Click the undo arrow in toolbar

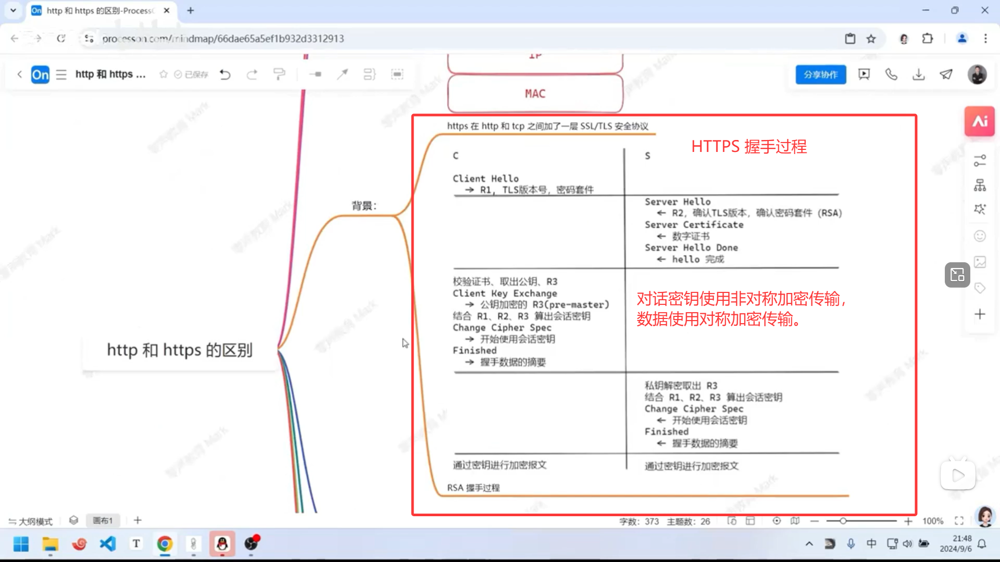point(225,74)
